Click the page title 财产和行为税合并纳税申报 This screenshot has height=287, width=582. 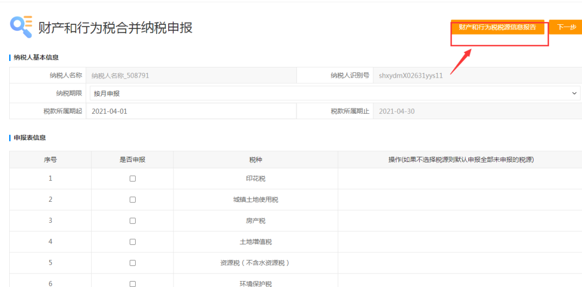(115, 28)
